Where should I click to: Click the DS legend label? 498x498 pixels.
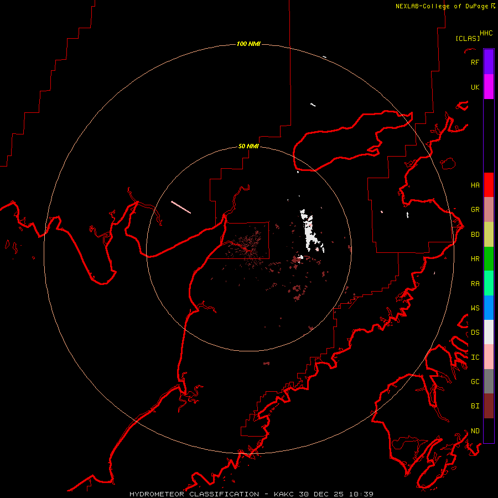[475, 333]
